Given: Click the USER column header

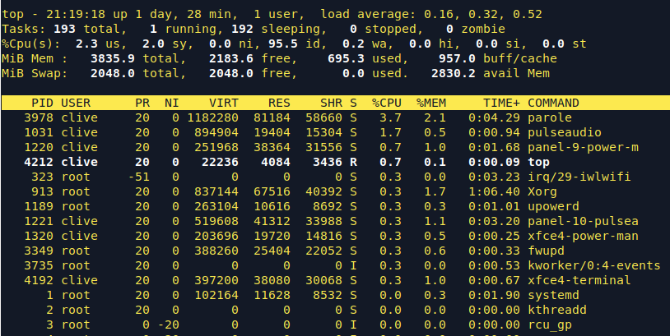Looking at the screenshot, I should pyautogui.click(x=76, y=104).
